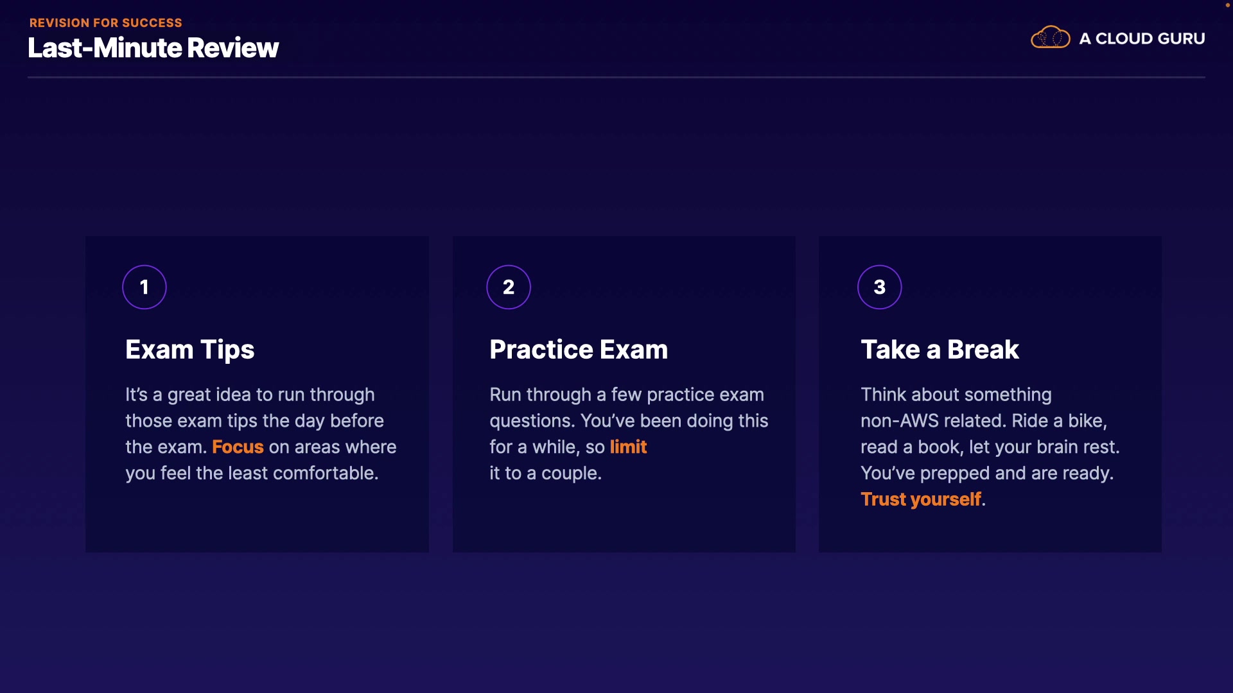Click the 'Exam Tips' card heading
The height and width of the screenshot is (693, 1233).
click(x=190, y=350)
